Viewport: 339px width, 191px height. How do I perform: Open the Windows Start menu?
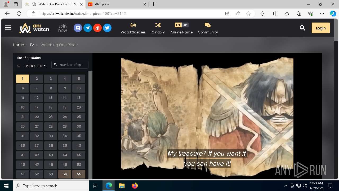click(x=6, y=186)
